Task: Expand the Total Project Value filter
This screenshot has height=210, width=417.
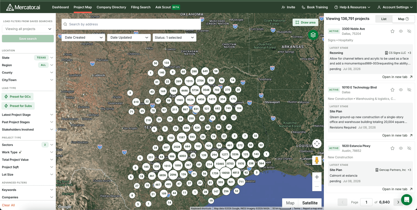Action: (x=28, y=160)
